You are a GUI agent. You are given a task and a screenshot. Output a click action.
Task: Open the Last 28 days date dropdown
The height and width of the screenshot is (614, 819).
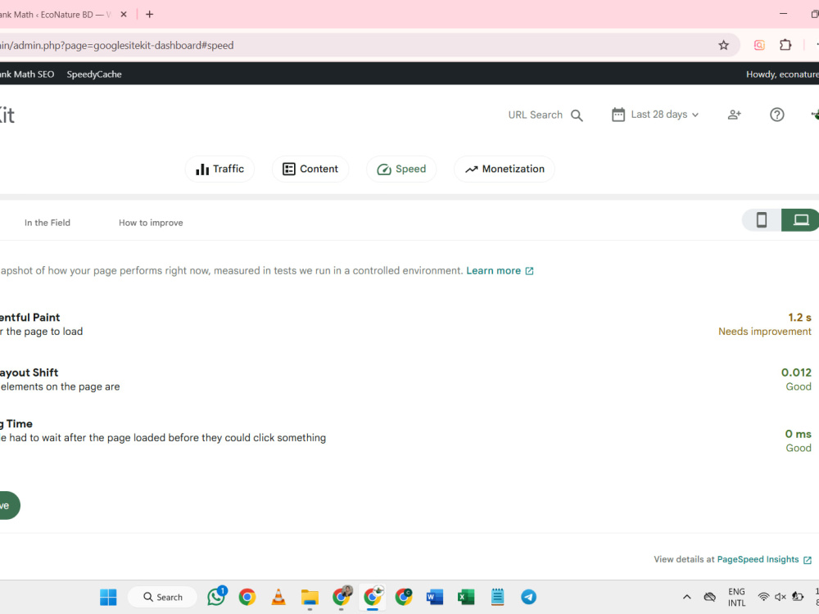655,115
